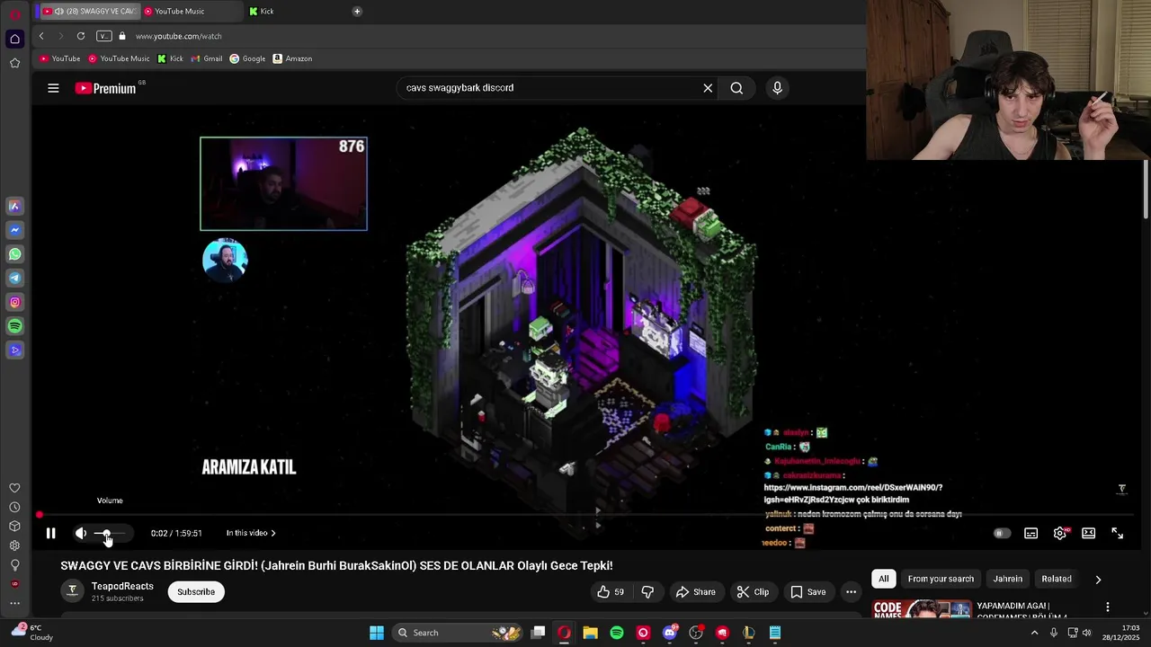Open the heart icon in Opera sidebar
Screen dimensions: 1151x647
[14, 488]
